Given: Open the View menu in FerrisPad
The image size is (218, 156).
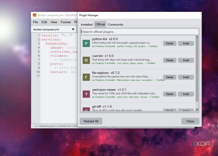Looking at the screenshot, I should pyautogui.click(x=54, y=22).
